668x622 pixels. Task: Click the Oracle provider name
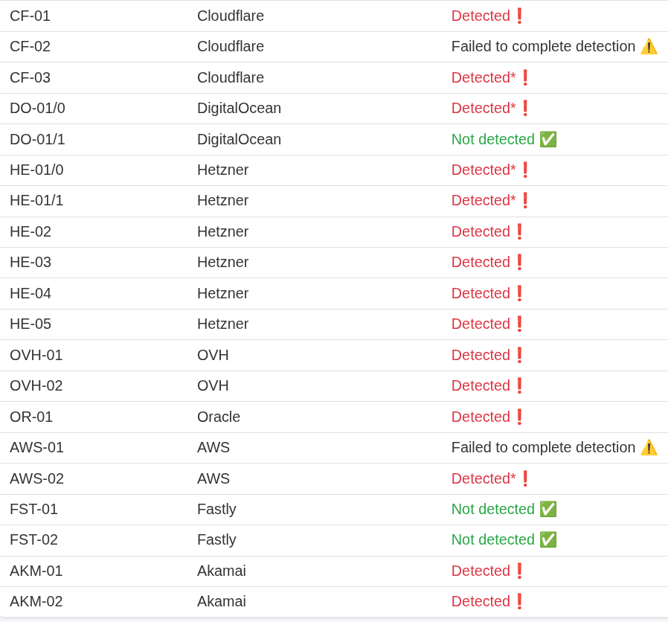219,417
